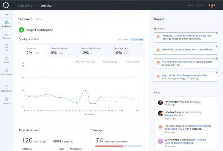Image resolution: width=223 pixels, height=151 pixels.
Task: Click the files without coverage progress bar
Action: (119, 146)
